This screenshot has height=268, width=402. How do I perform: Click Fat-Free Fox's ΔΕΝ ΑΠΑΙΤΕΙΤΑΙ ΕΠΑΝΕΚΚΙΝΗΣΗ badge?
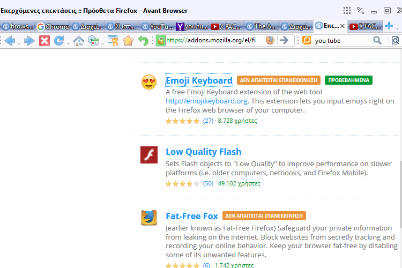point(264,216)
